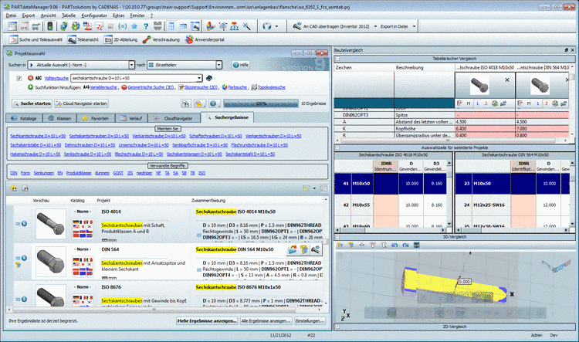Open Verschraubung wrench tool

click(161, 39)
